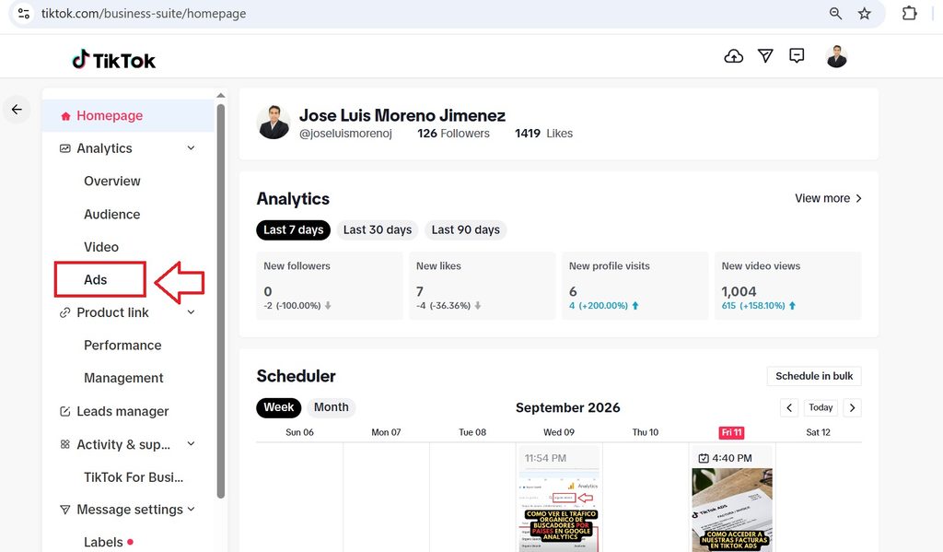Viewport: 943px width, 552px height.
Task: Open Labels under Message settings
Action: [x=103, y=543]
